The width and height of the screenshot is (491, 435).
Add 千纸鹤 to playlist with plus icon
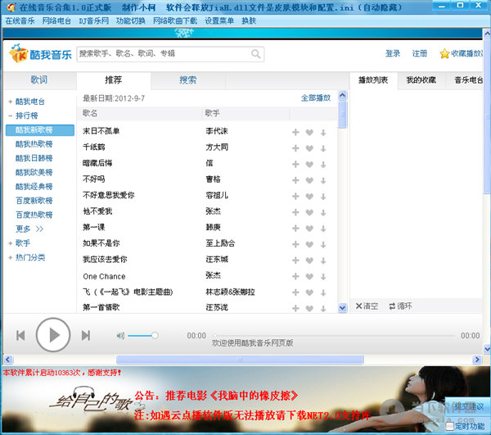(295, 148)
